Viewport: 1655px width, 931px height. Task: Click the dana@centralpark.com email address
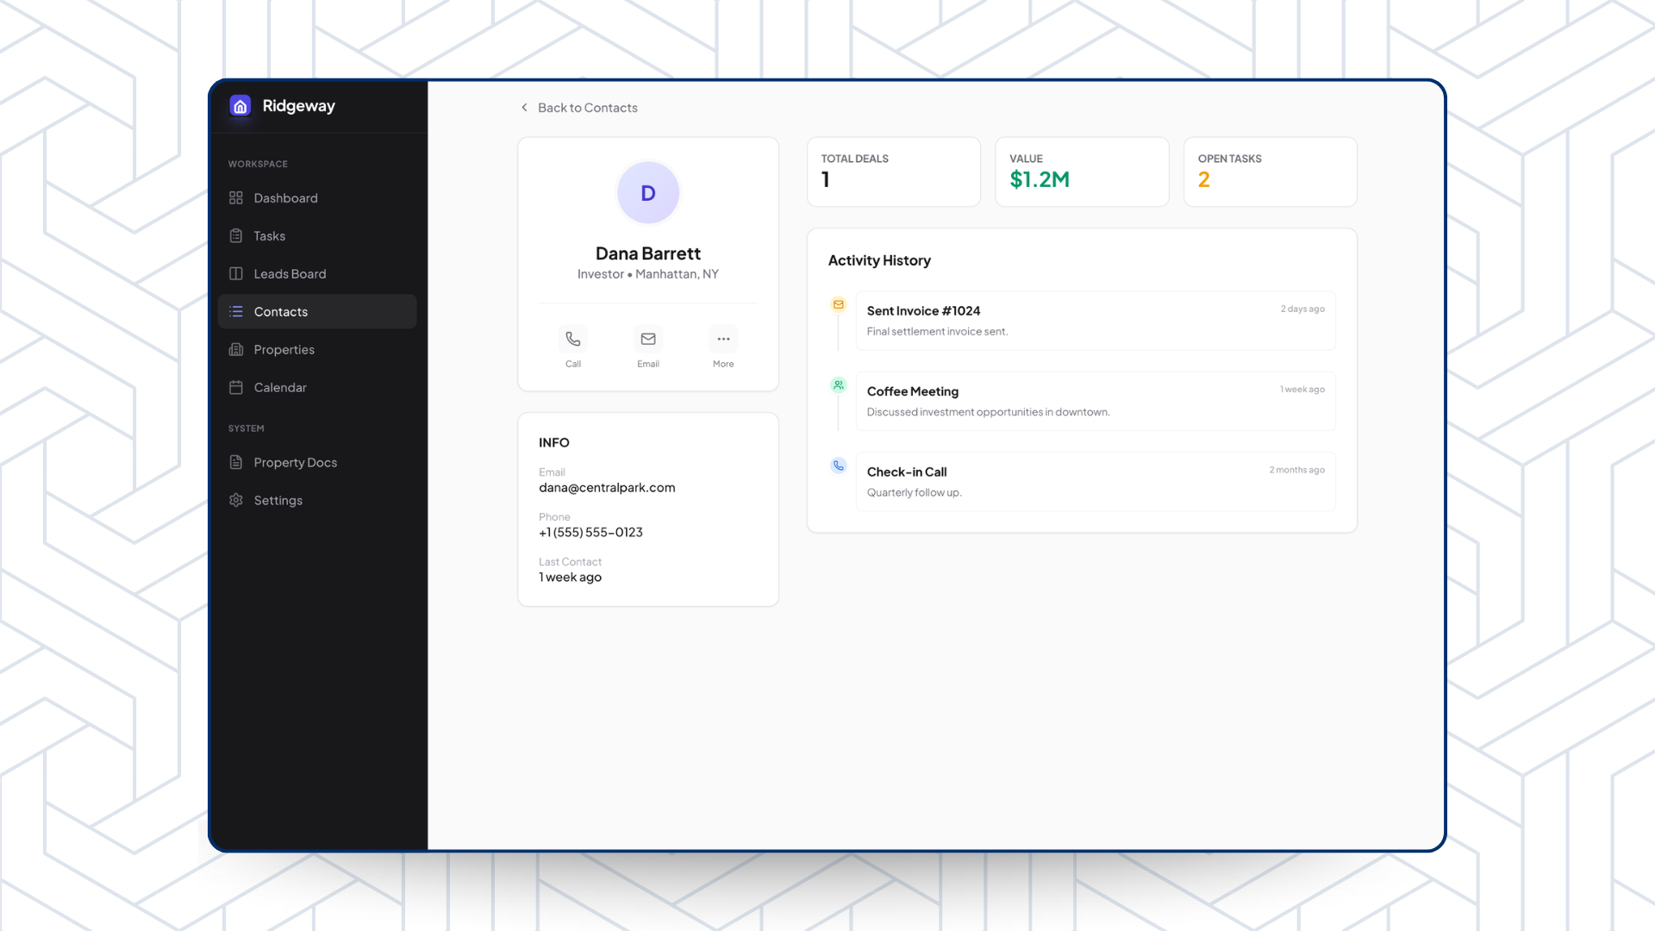coord(607,488)
